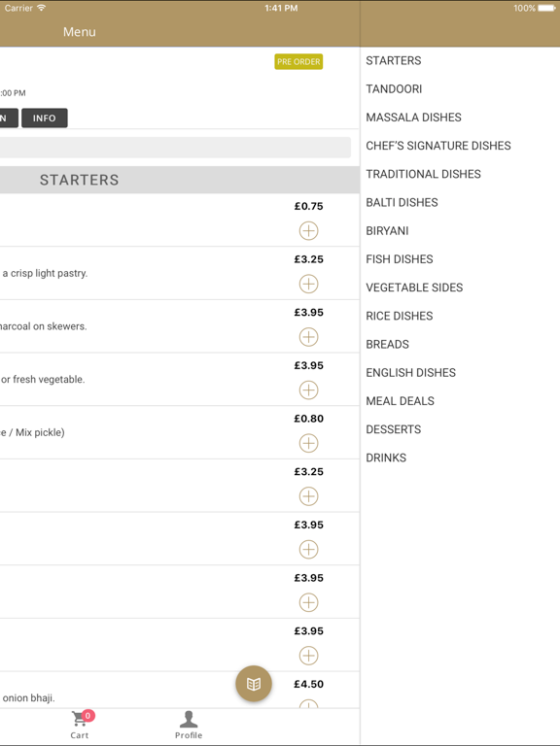Screen dimensions: 560x746
Task: Select TANDOORI category
Action: [x=394, y=89]
